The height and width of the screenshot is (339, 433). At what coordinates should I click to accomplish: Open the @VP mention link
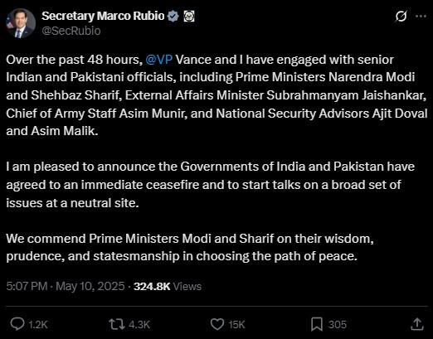[x=159, y=60]
